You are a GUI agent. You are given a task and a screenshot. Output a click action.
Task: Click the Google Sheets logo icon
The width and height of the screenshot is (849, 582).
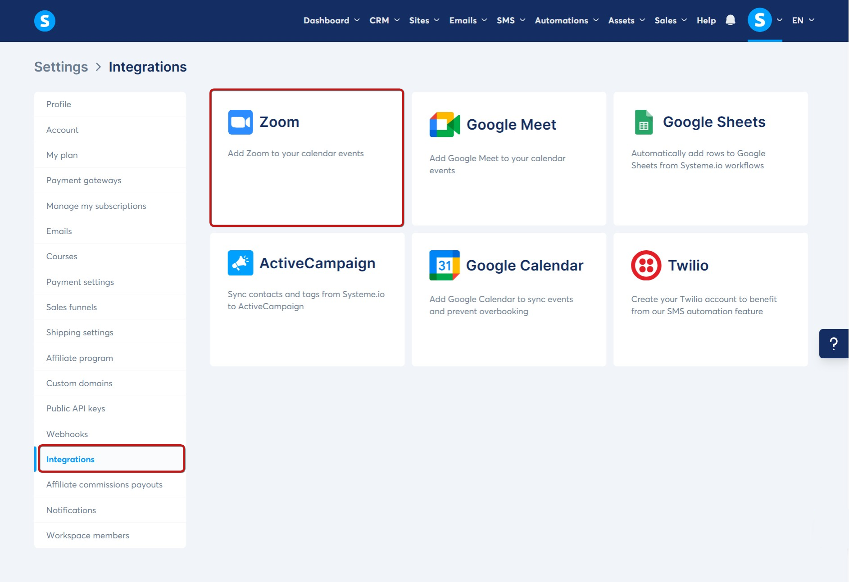[644, 122]
